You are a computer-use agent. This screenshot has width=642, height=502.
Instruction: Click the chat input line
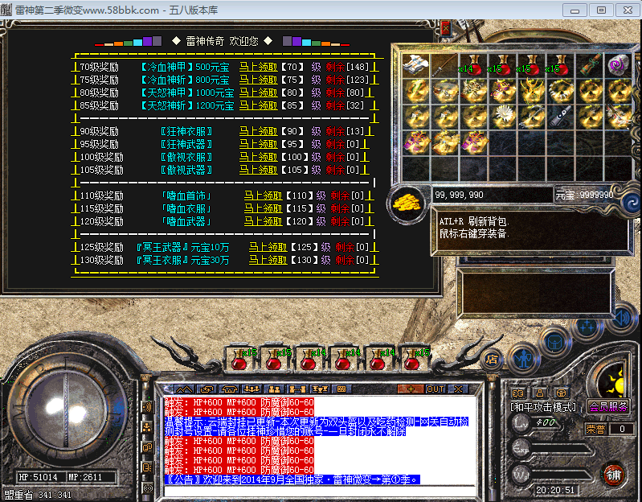(319, 492)
